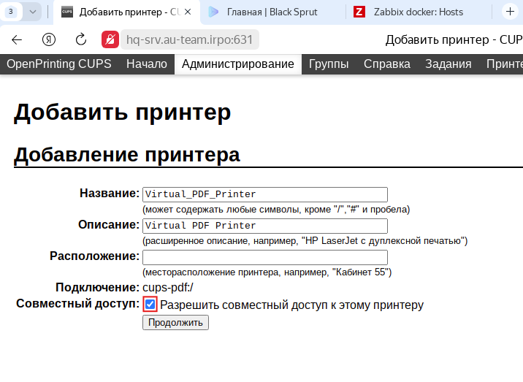Reload the current page
This screenshot has width=523, height=382.
point(81,39)
